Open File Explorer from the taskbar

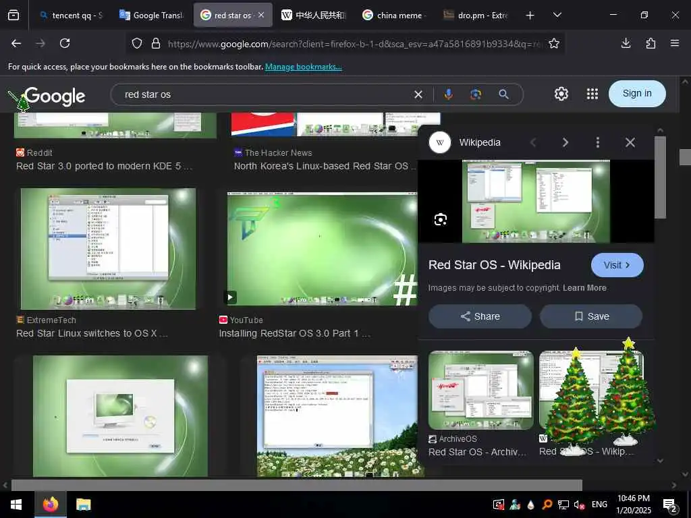(x=83, y=505)
